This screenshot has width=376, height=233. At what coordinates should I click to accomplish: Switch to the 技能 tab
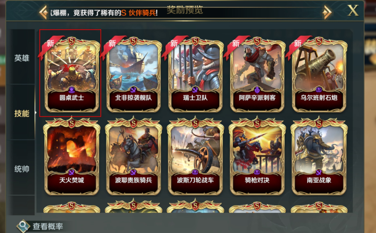click(21, 113)
